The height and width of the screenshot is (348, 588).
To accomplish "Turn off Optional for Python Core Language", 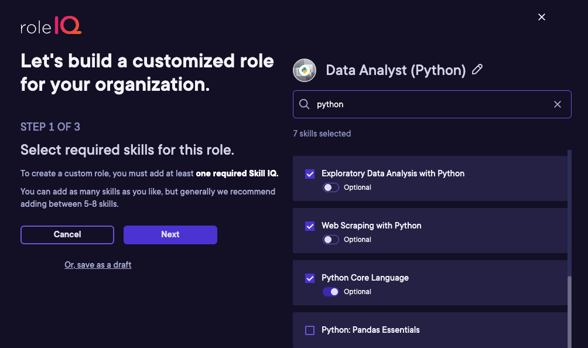I will (x=331, y=292).
